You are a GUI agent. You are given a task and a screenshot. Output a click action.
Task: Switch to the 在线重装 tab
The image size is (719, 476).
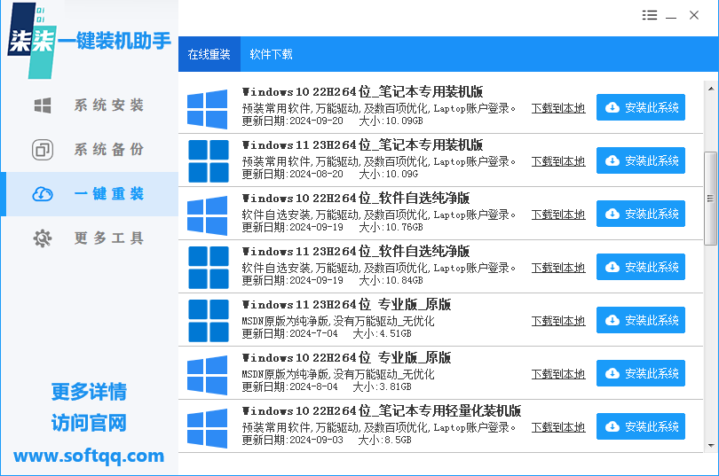tap(209, 54)
